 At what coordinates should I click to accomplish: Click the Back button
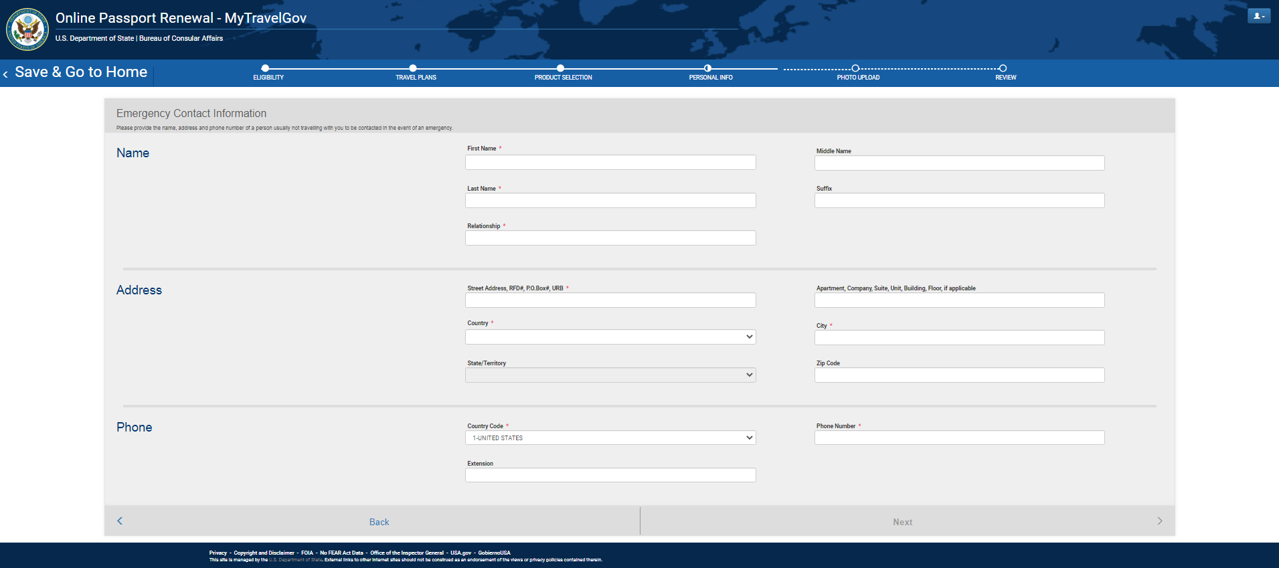point(379,522)
